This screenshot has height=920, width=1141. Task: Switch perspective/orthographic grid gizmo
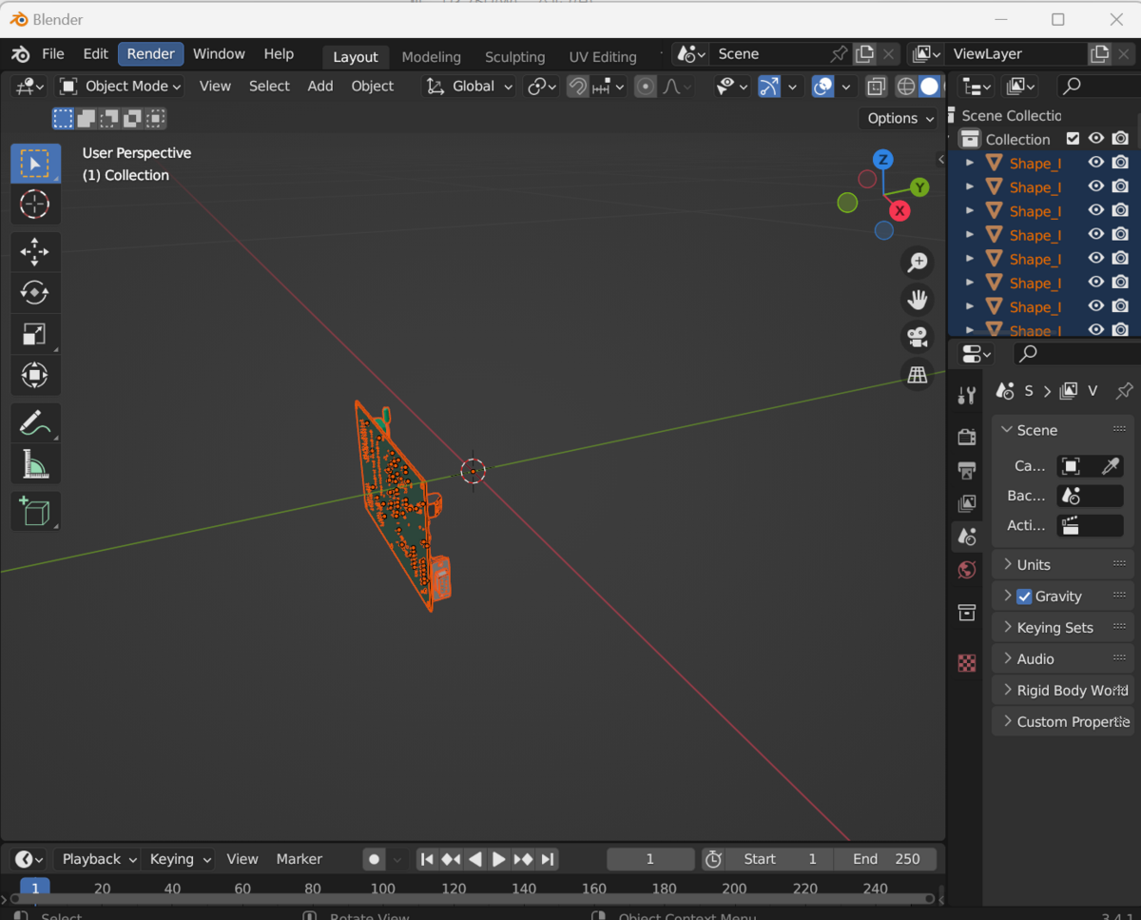[x=918, y=375]
